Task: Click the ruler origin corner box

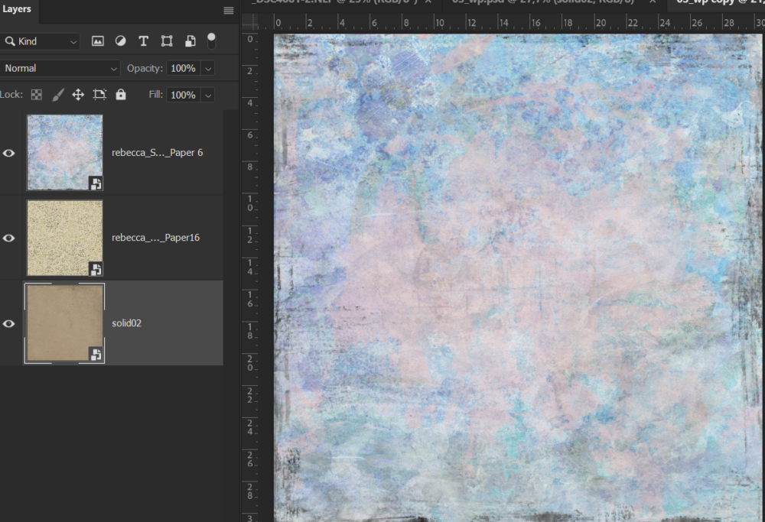Action: 250,22
